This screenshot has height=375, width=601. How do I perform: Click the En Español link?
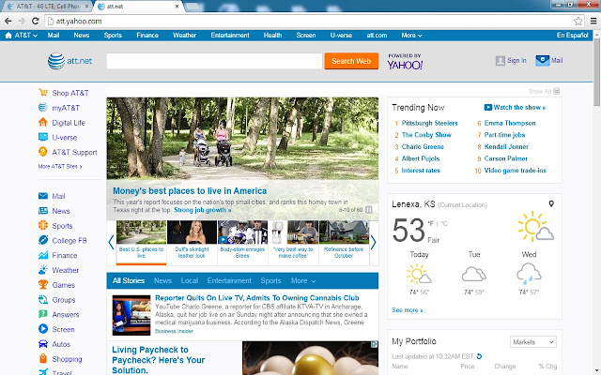click(x=572, y=36)
